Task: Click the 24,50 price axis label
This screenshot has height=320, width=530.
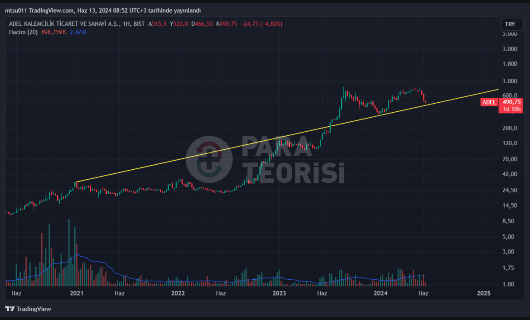Action: point(510,190)
